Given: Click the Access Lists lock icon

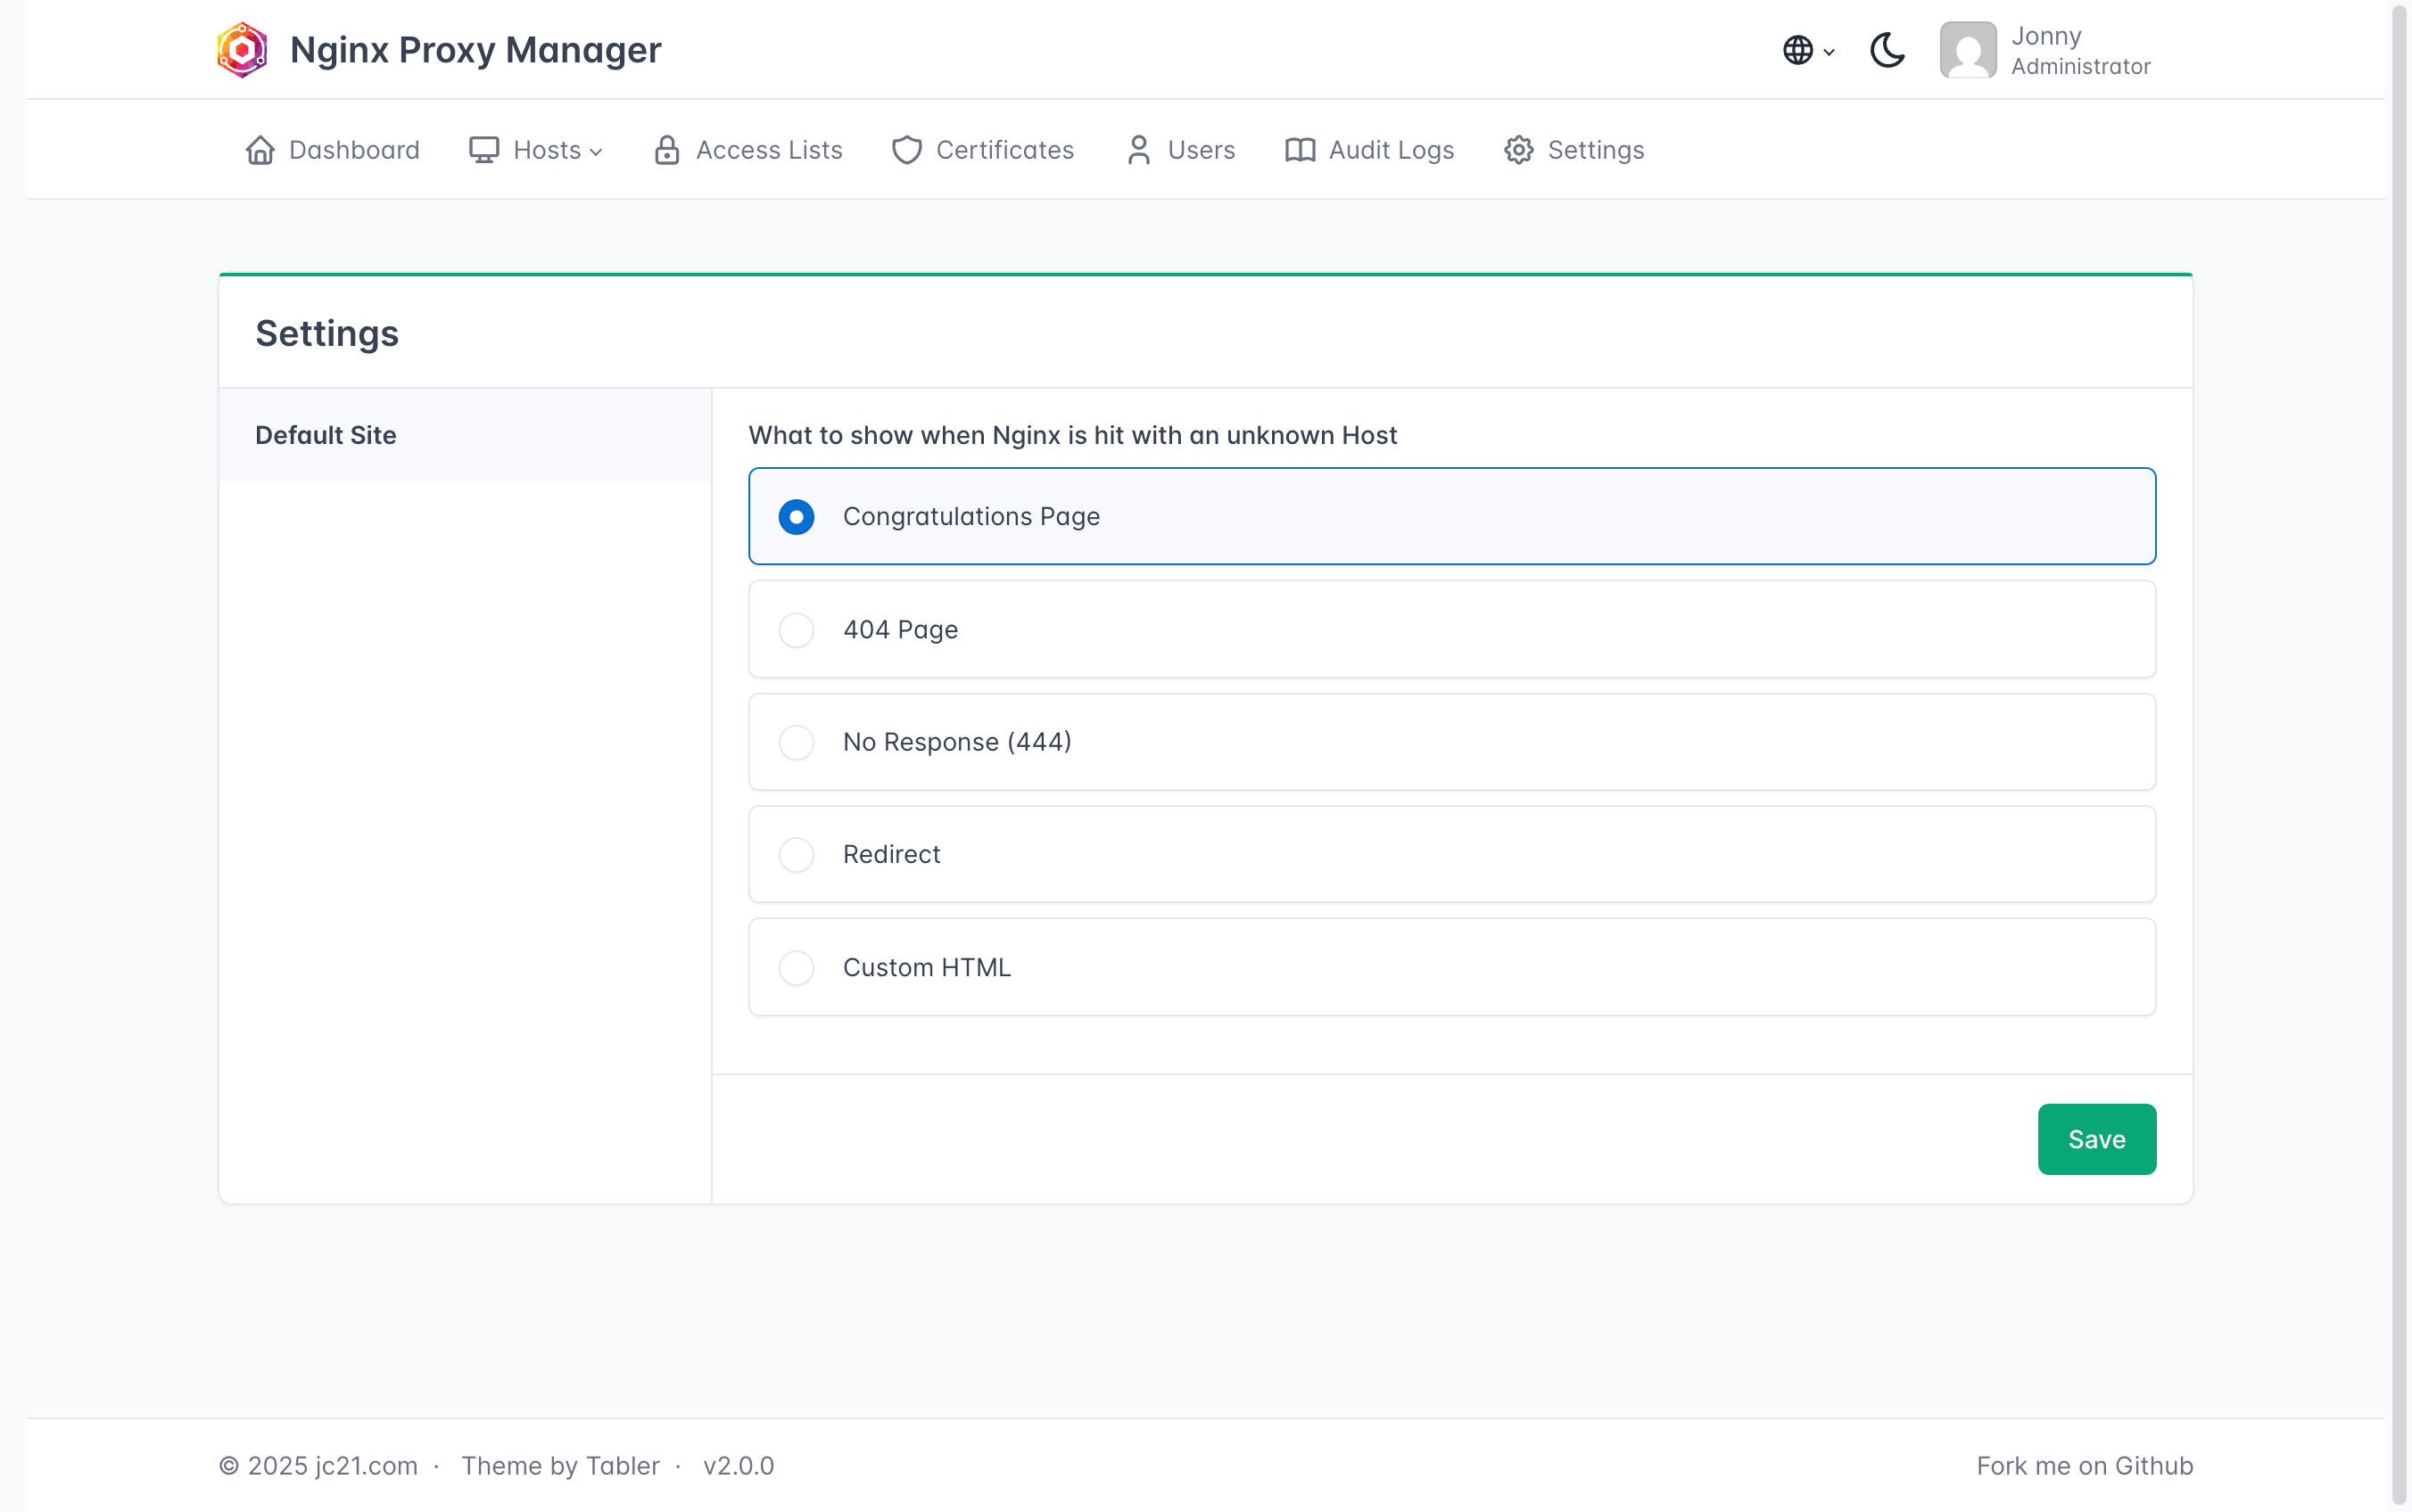Looking at the screenshot, I should click(667, 150).
